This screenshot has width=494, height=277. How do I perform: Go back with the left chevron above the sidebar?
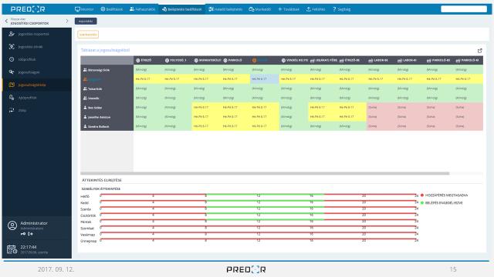(x=6, y=21)
